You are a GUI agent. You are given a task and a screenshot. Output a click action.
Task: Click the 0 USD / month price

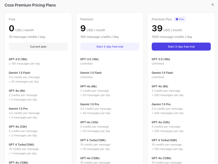point(21,29)
